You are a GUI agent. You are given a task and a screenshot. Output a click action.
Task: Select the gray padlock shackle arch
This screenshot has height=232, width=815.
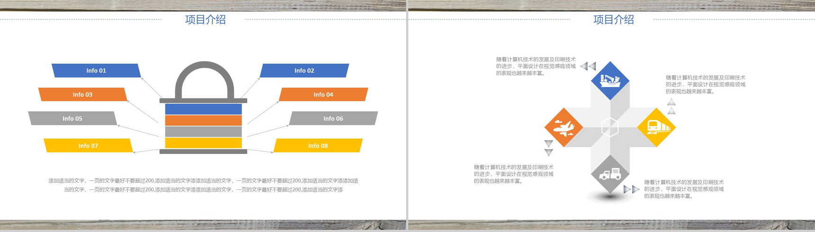(x=204, y=80)
